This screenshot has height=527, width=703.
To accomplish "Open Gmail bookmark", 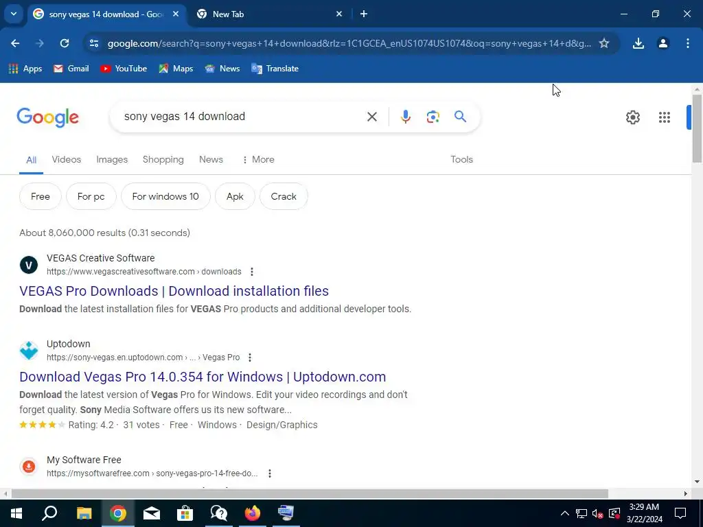I will [x=71, y=69].
